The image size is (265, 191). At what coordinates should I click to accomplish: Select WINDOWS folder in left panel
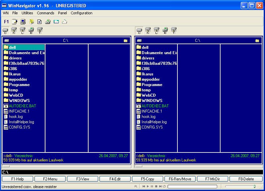point(24,101)
